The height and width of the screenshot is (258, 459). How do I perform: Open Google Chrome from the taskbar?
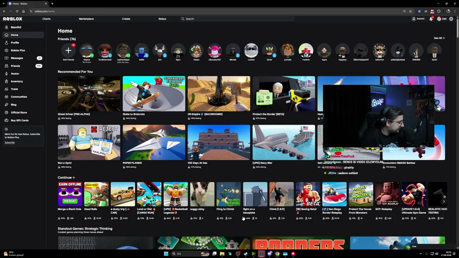tap(277, 254)
